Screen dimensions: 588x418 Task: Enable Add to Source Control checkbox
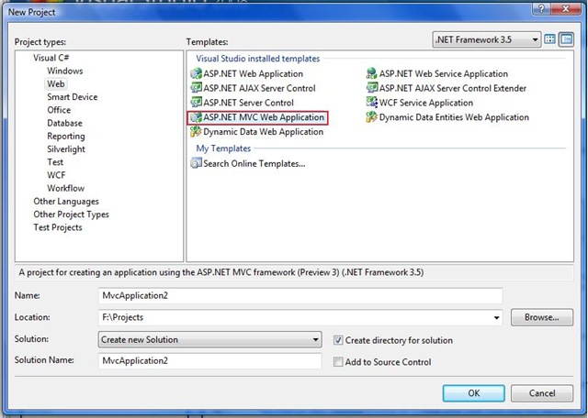pyautogui.click(x=338, y=362)
